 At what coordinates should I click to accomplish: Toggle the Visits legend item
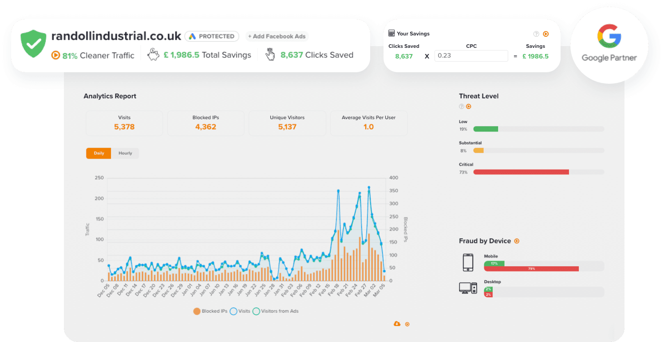[240, 311]
